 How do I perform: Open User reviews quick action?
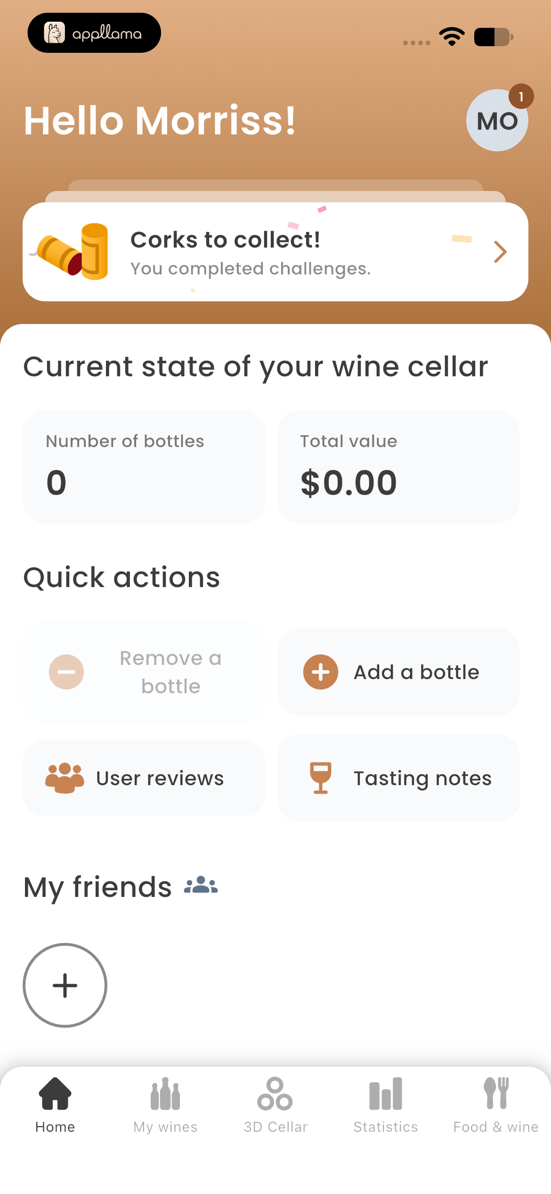tap(144, 778)
